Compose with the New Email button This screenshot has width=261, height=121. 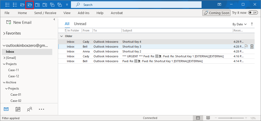19,23
